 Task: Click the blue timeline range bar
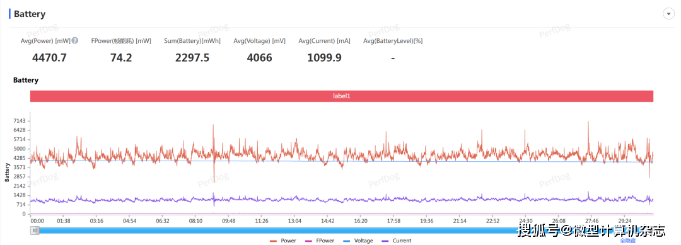(341, 231)
